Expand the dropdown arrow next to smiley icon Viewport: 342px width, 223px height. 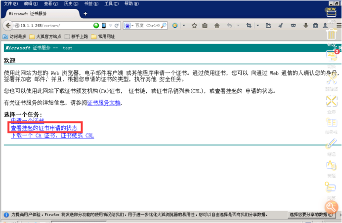click(x=184, y=26)
